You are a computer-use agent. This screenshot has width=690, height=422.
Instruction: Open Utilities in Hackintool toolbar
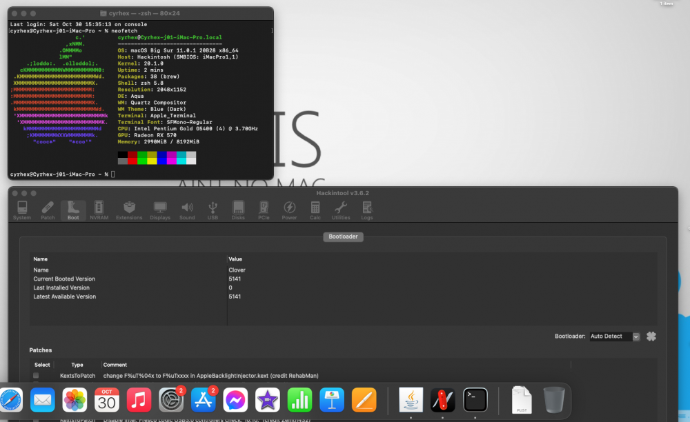(x=341, y=210)
